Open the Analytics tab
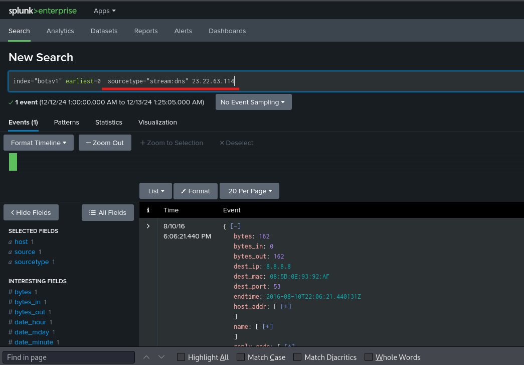 (x=60, y=31)
